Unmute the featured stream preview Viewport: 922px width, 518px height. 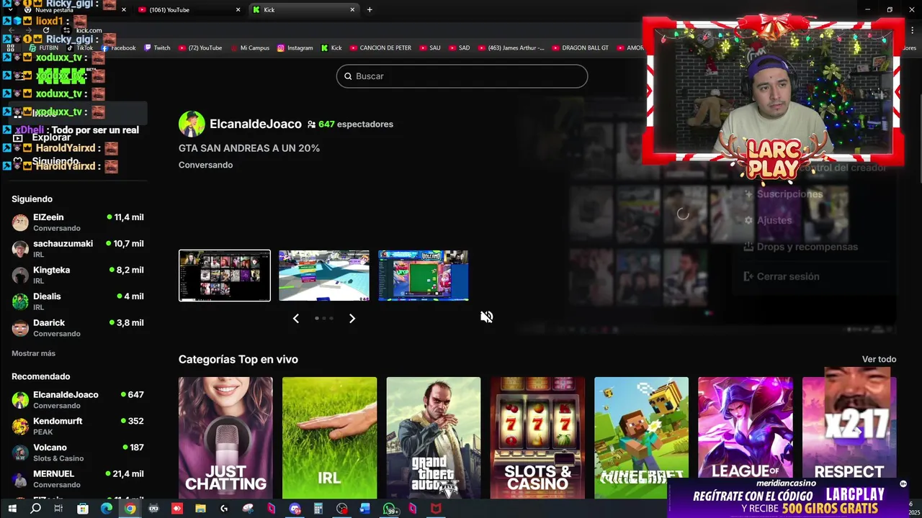tap(487, 317)
